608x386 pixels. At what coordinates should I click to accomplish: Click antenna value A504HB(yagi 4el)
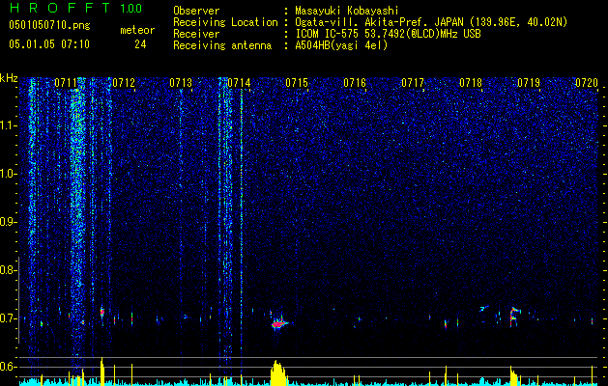[x=341, y=45]
